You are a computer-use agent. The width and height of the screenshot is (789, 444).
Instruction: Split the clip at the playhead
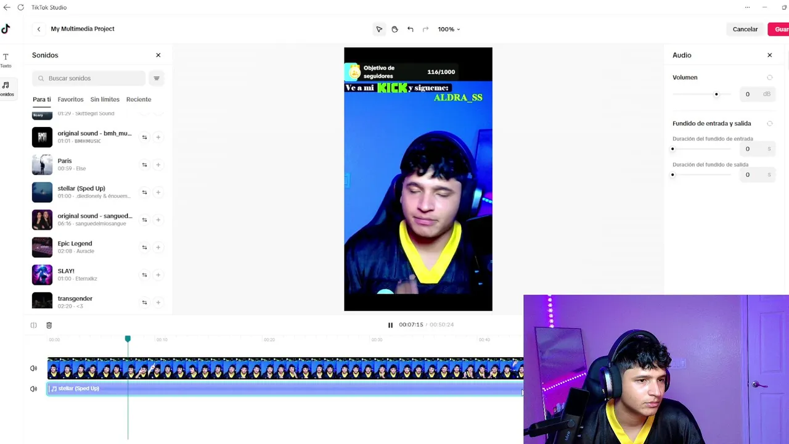[x=34, y=325]
